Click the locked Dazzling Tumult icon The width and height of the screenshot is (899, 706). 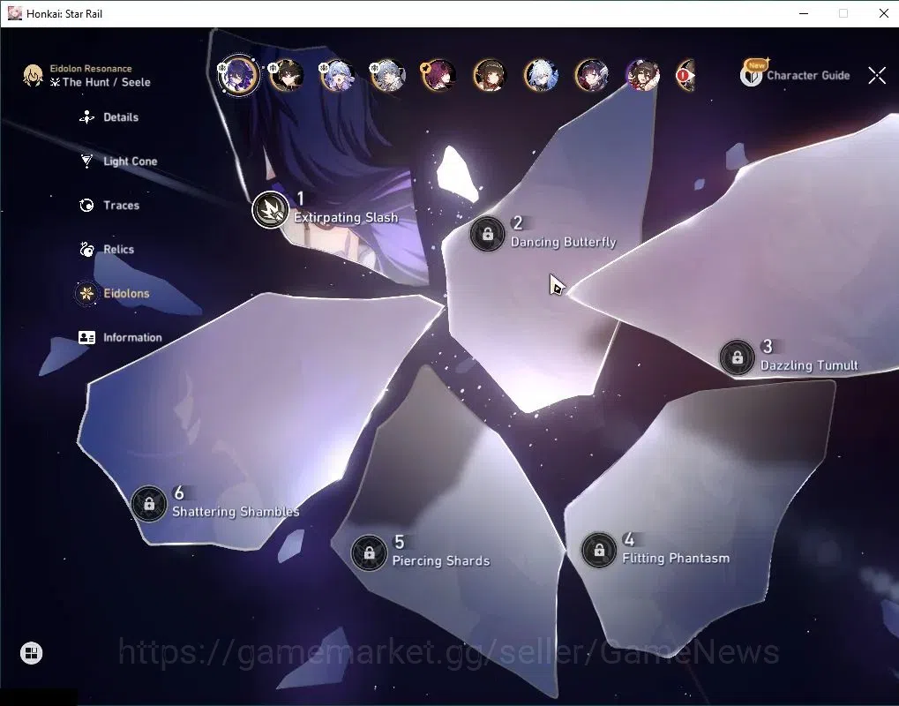point(738,358)
